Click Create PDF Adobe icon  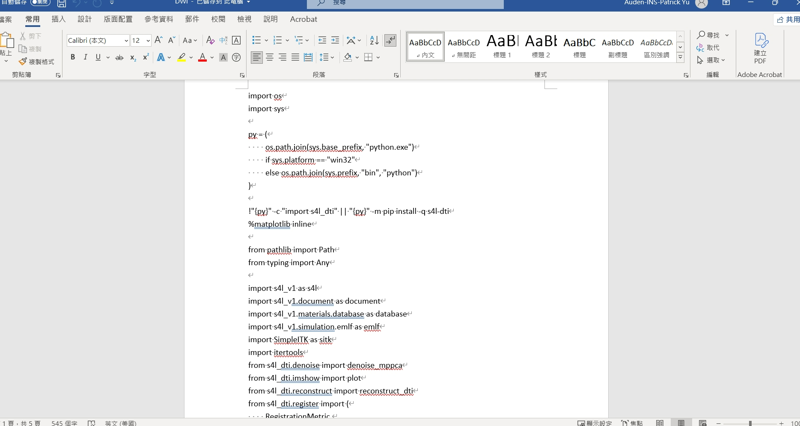pyautogui.click(x=760, y=48)
